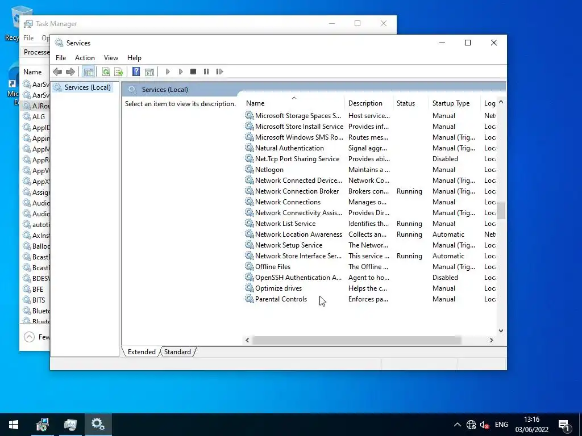
Task: Switch to the Standard tab
Action: [x=177, y=352]
